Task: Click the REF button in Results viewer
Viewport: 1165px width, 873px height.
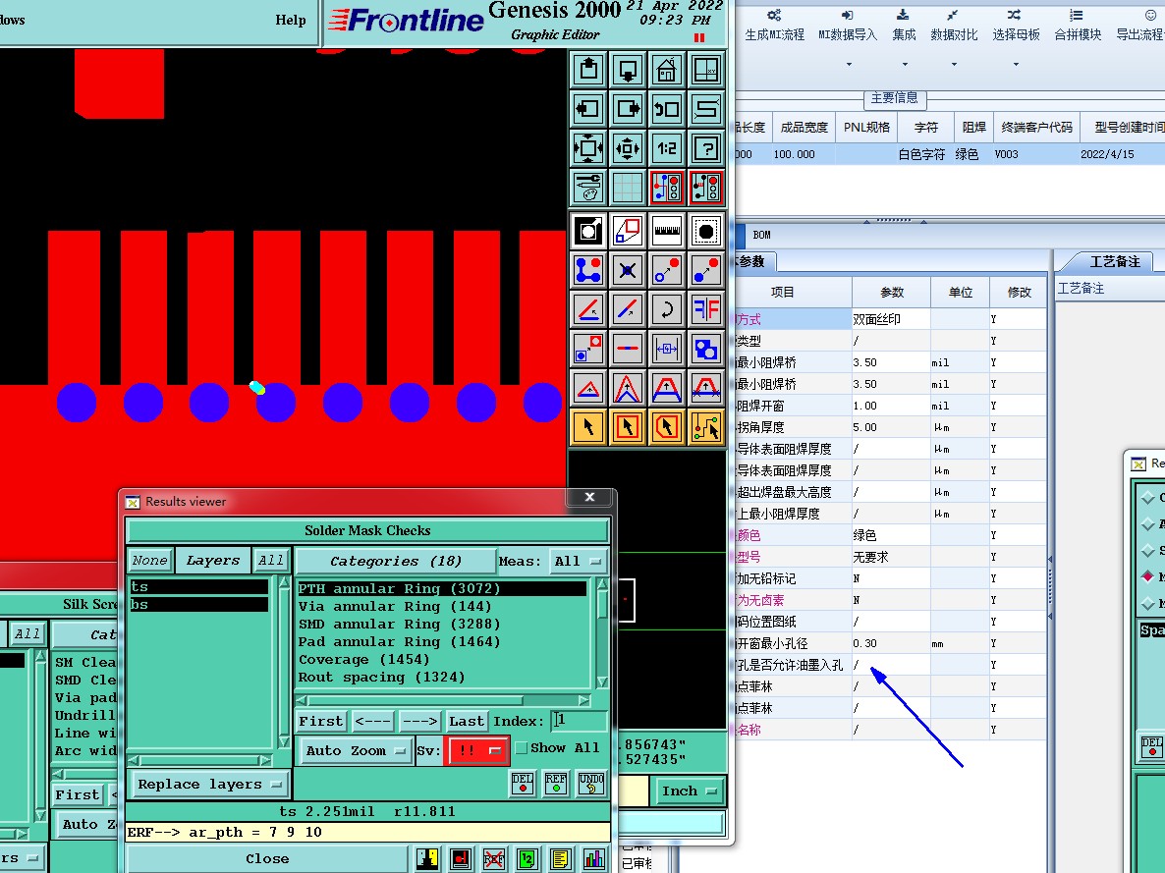Action: (x=556, y=783)
